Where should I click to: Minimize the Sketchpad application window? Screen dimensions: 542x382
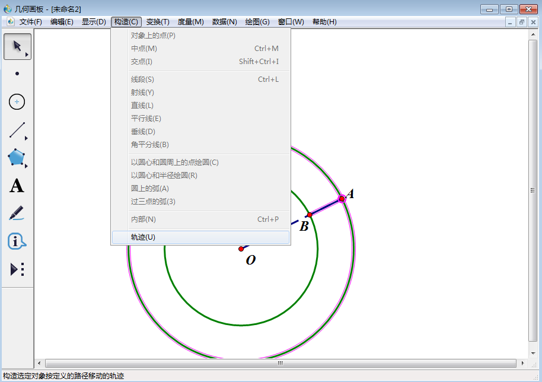tap(489, 9)
